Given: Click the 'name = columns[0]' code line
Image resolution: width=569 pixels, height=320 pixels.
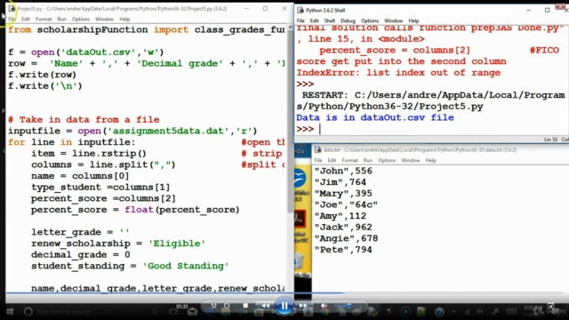Looking at the screenshot, I should click(x=80, y=176).
